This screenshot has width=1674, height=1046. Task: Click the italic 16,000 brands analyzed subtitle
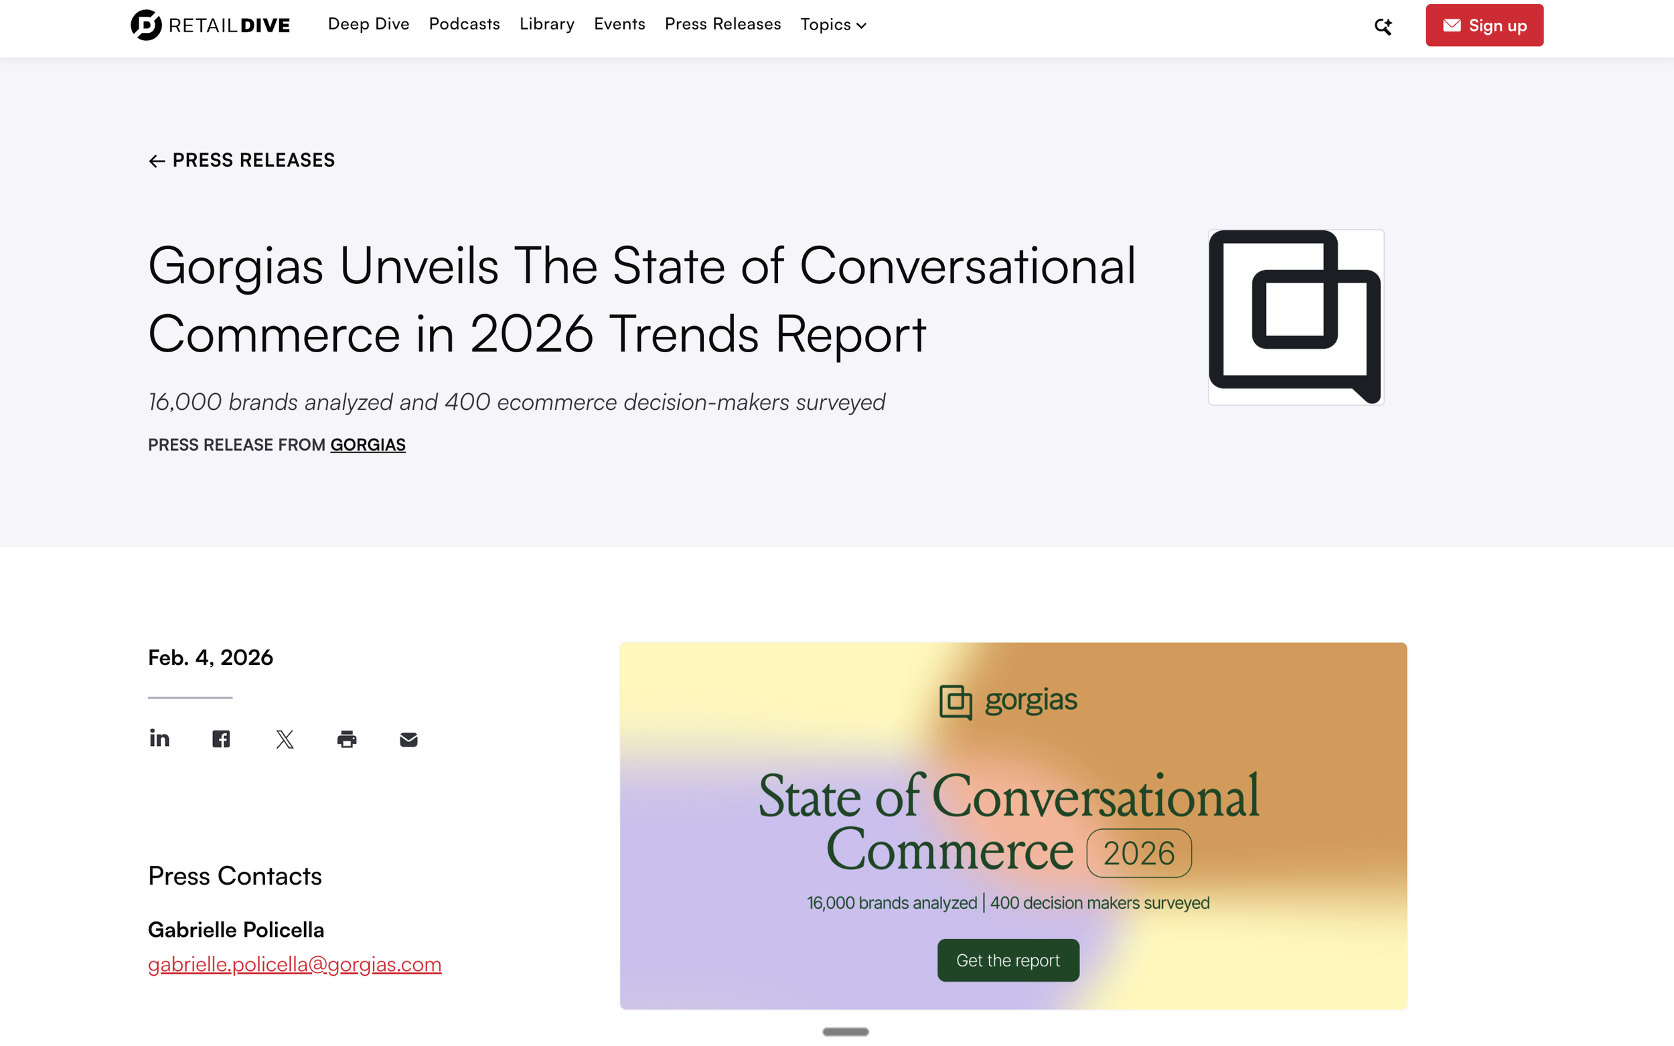click(x=517, y=402)
